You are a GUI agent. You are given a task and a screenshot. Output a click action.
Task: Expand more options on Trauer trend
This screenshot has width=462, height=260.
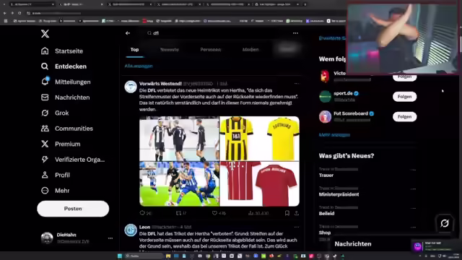point(413,170)
